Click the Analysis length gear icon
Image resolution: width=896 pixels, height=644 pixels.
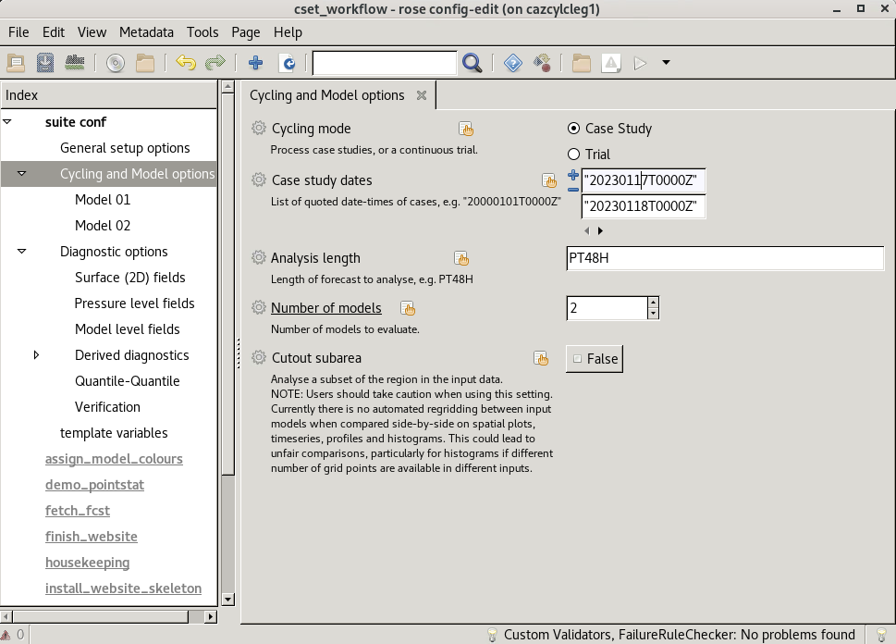click(259, 257)
